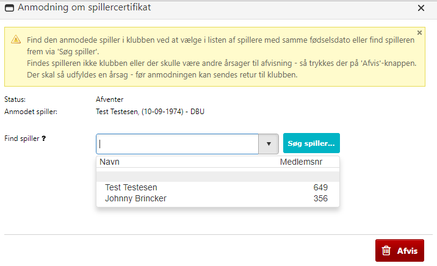Click the Find spiller label text

(x=21, y=138)
